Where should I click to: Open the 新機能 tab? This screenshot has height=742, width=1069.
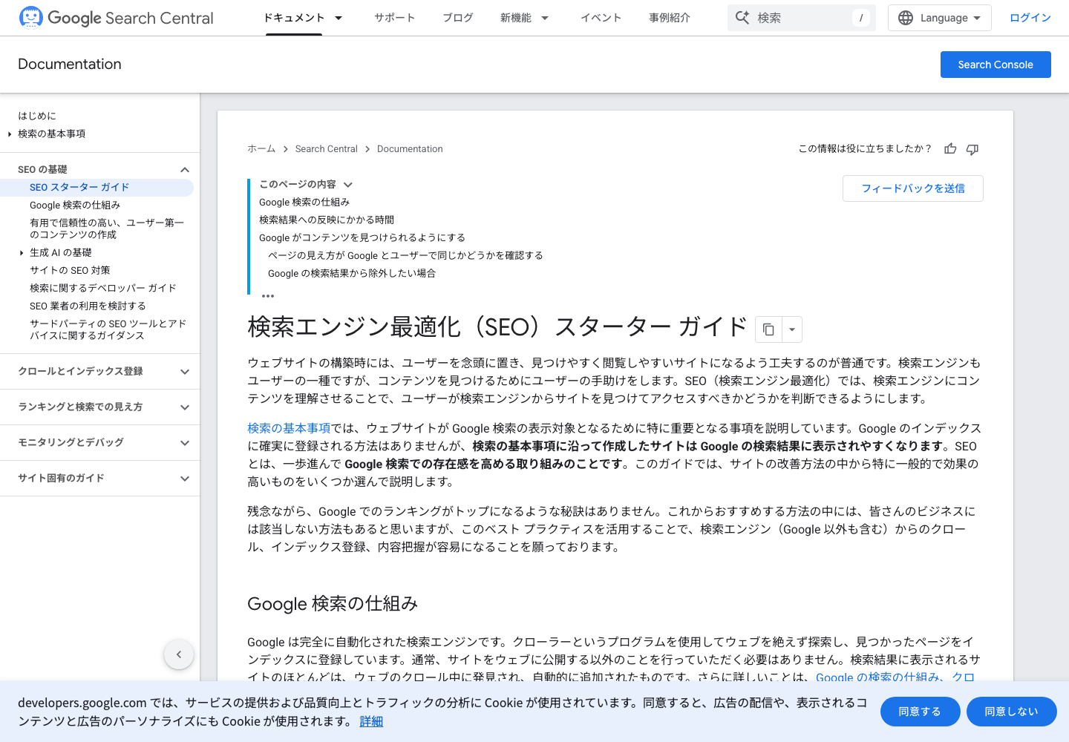[x=516, y=18]
